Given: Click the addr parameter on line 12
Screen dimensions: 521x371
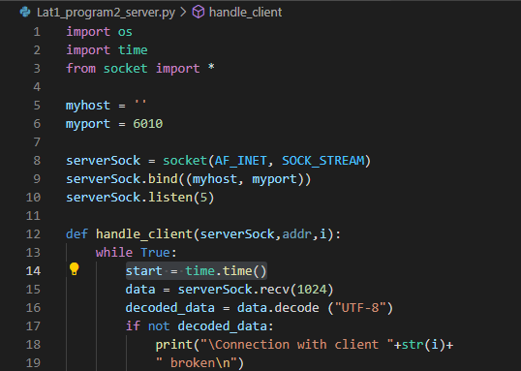Looking at the screenshot, I should click(297, 234).
